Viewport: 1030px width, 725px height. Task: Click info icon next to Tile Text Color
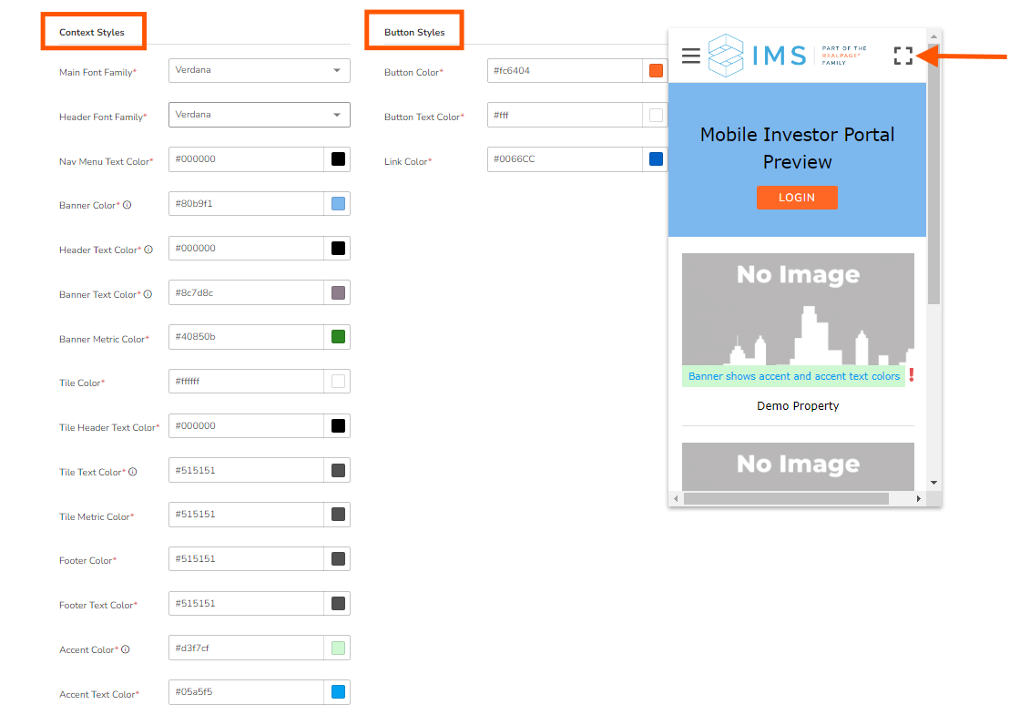[x=133, y=472]
